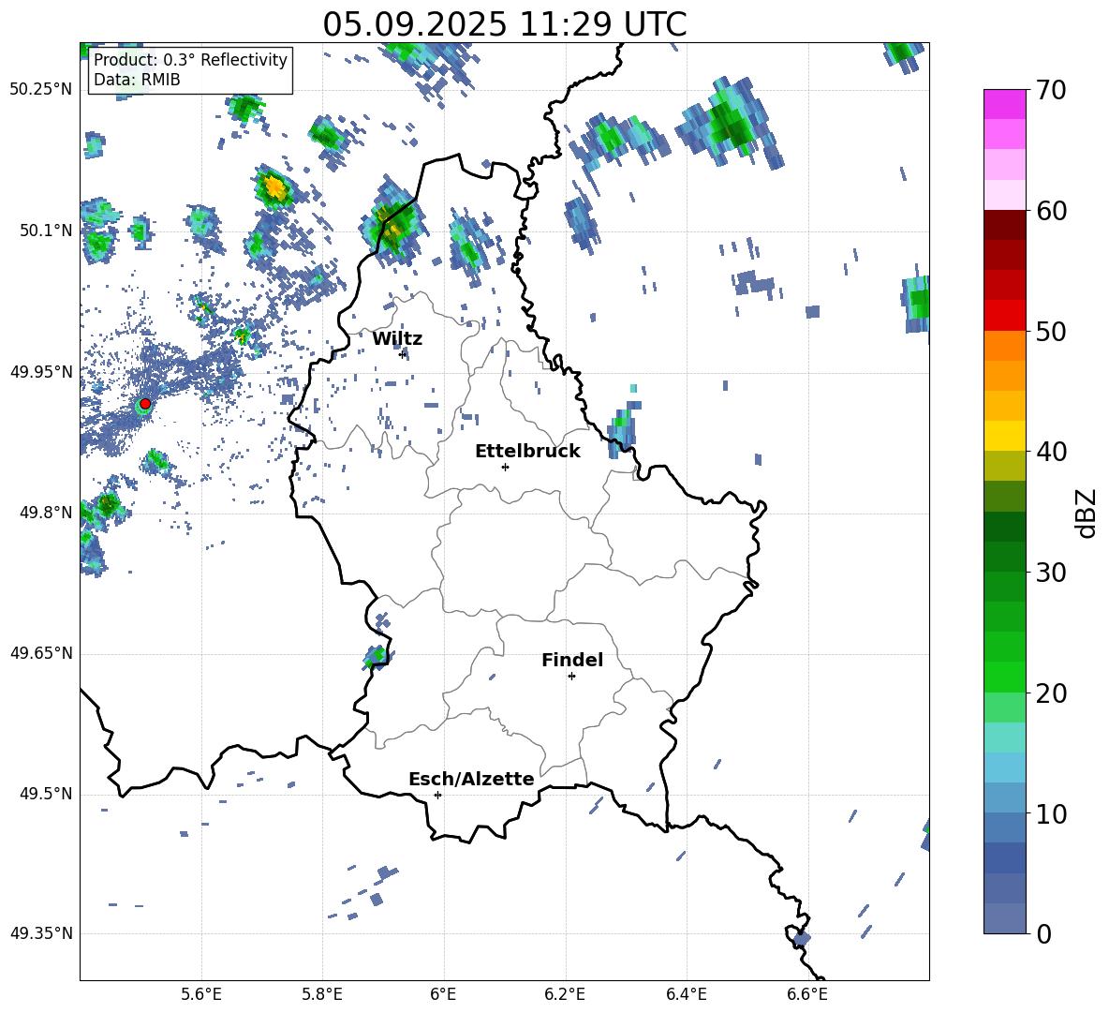Select the Ettelbruck city label
Image resolution: width=1109 pixels, height=1013 pixels.
[x=527, y=452]
